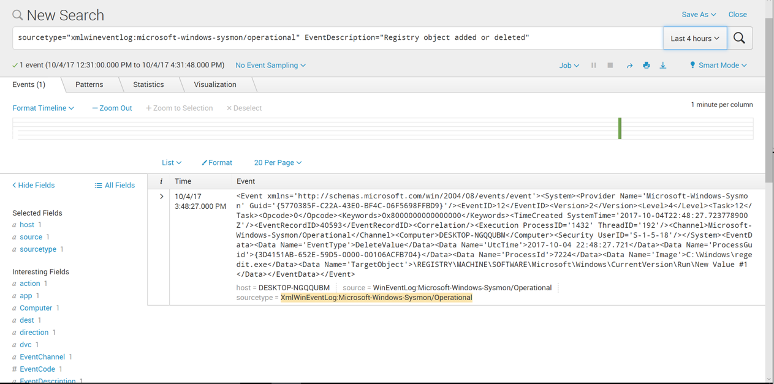Open Last 4 hours time range picker

(x=695, y=38)
